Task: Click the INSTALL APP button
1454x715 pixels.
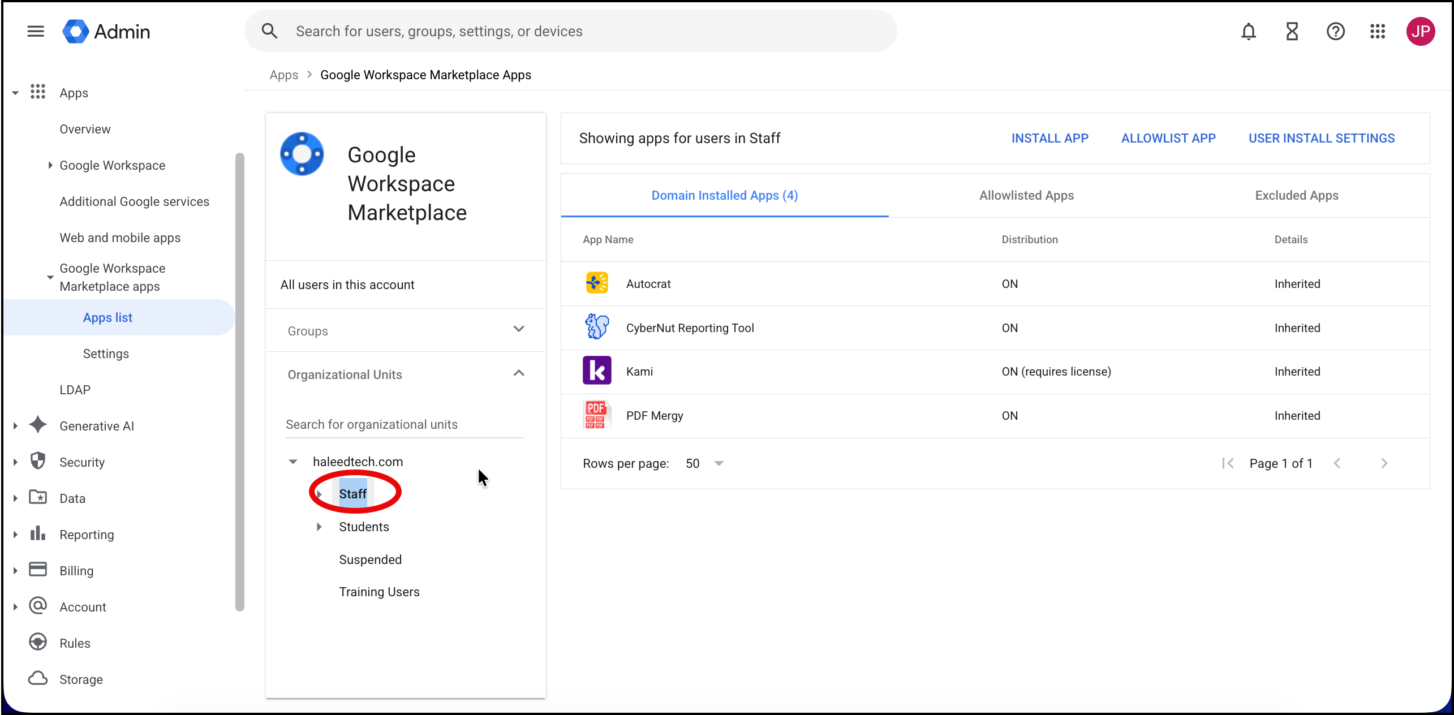Action: point(1050,138)
